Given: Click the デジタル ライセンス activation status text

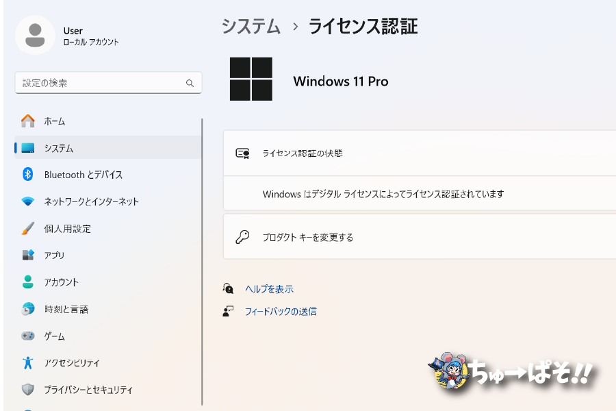Looking at the screenshot, I should 383,194.
